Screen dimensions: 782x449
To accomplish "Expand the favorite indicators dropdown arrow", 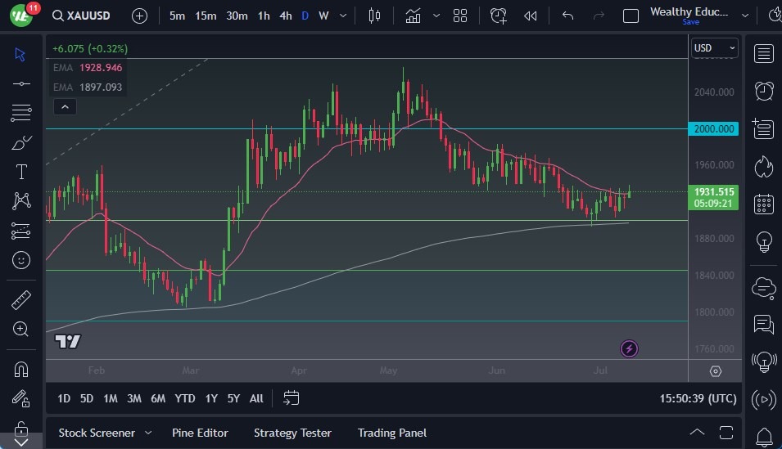I will tap(436, 16).
